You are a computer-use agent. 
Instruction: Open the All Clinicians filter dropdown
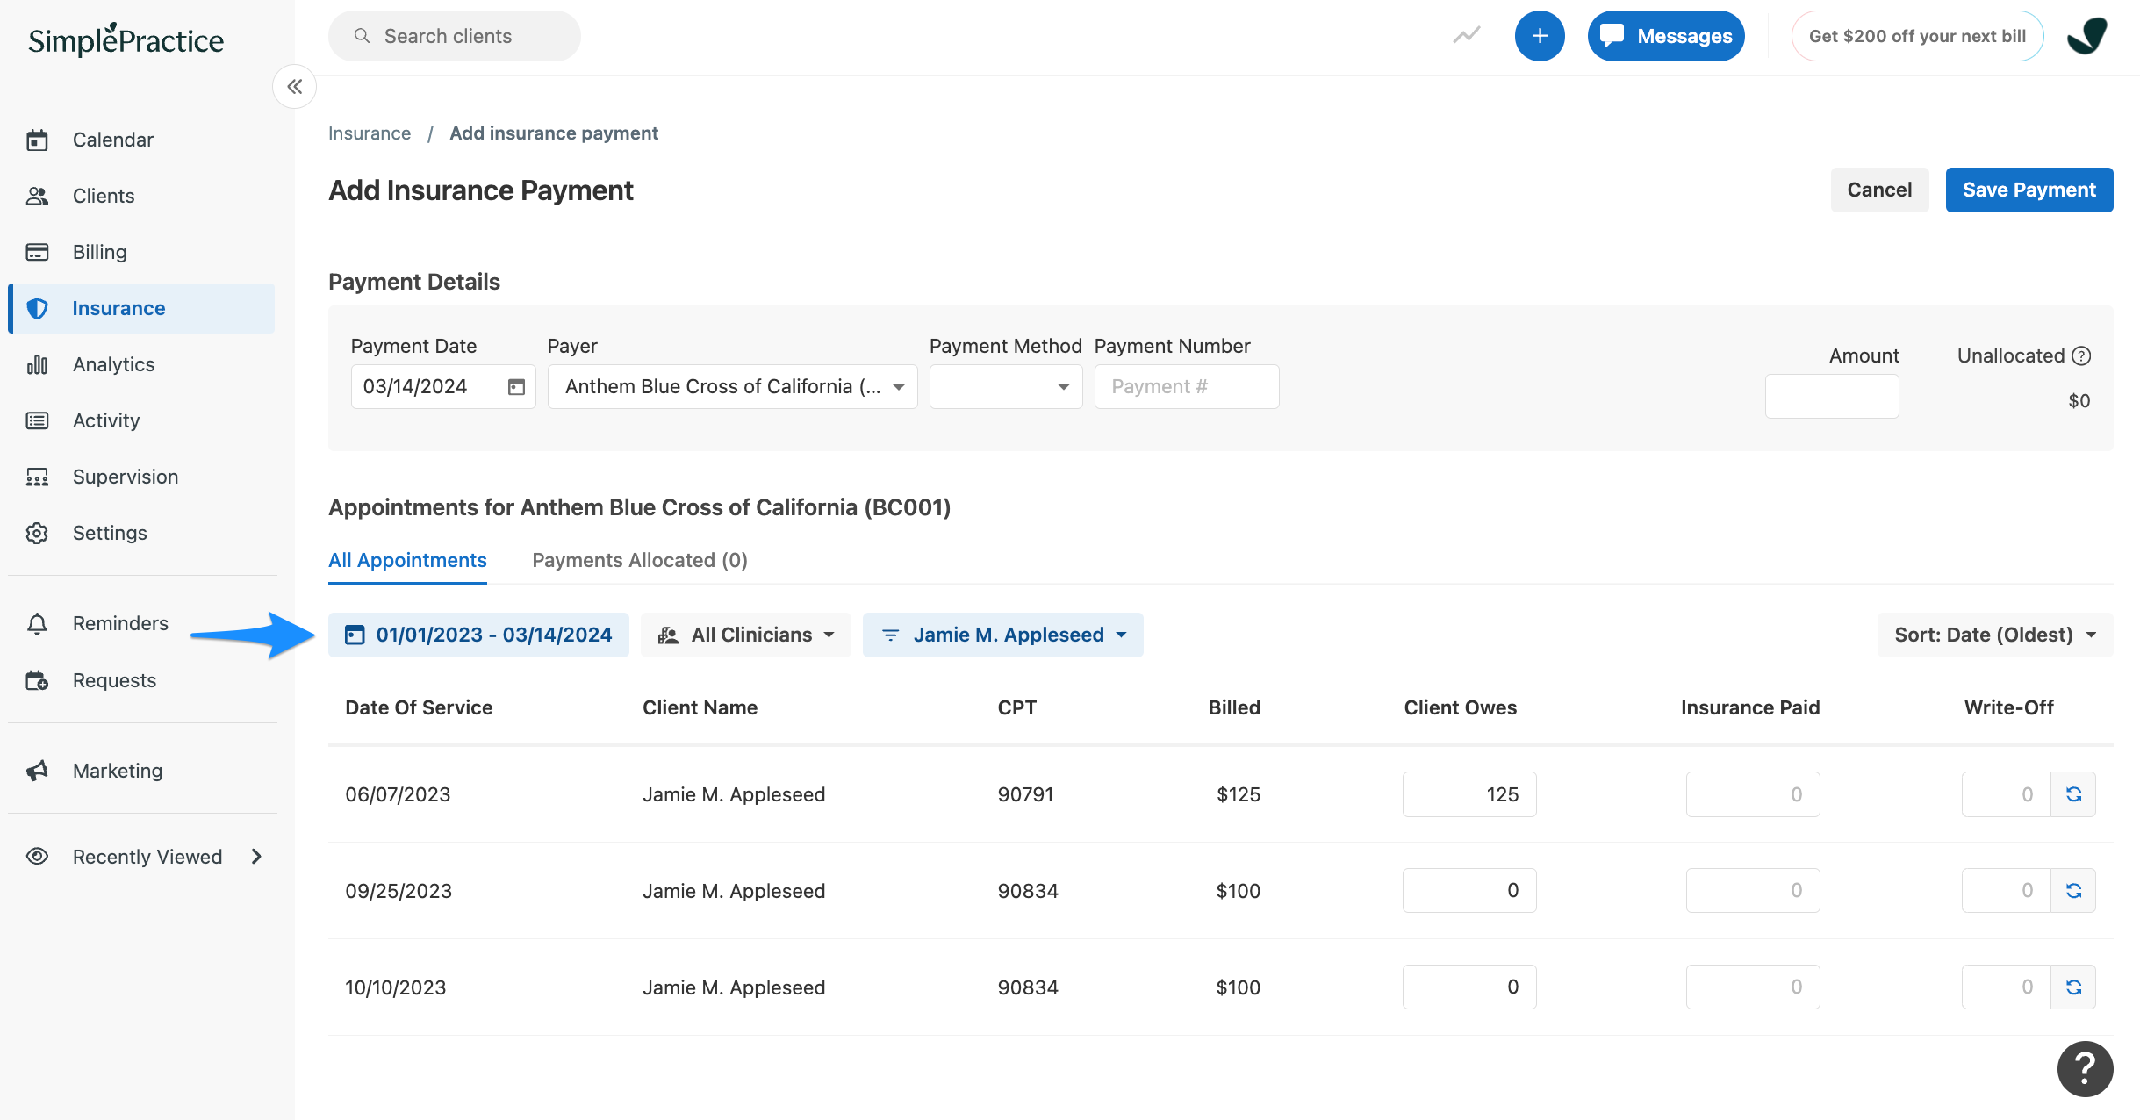[746, 635]
